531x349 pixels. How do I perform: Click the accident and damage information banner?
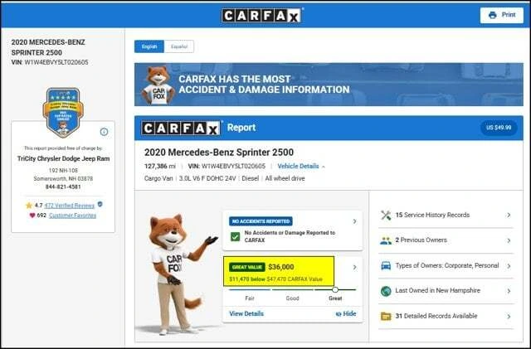pyautogui.click(x=329, y=85)
